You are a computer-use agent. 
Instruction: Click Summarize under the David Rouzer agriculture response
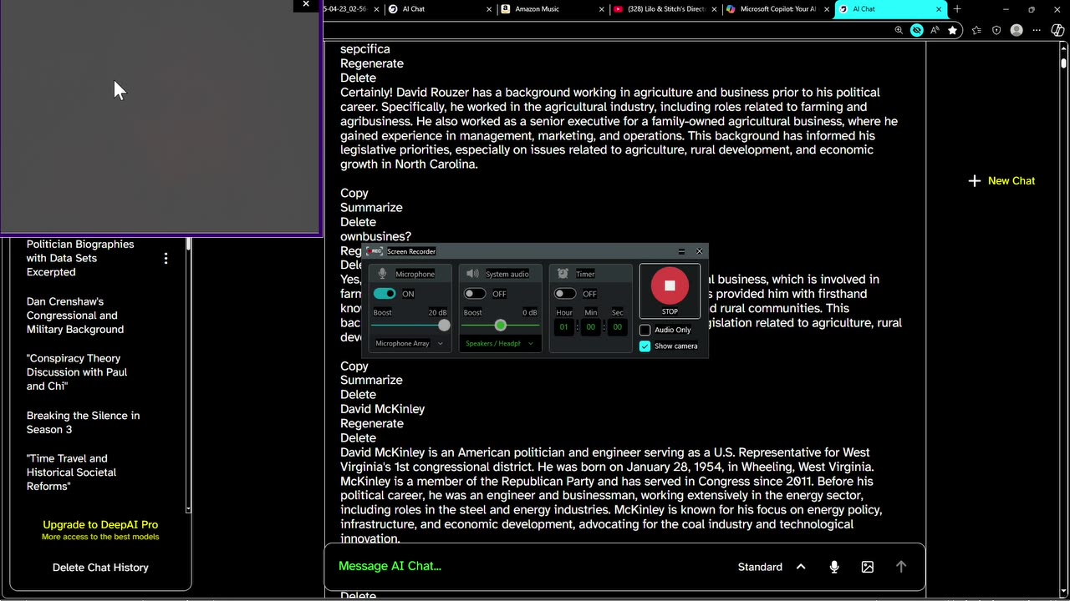[371, 207]
